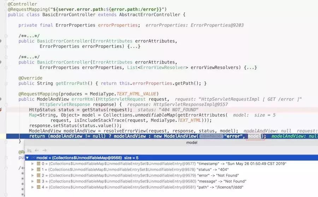
Task: Click the breakpoint marker beside getStatus line
Action: click(1, 110)
